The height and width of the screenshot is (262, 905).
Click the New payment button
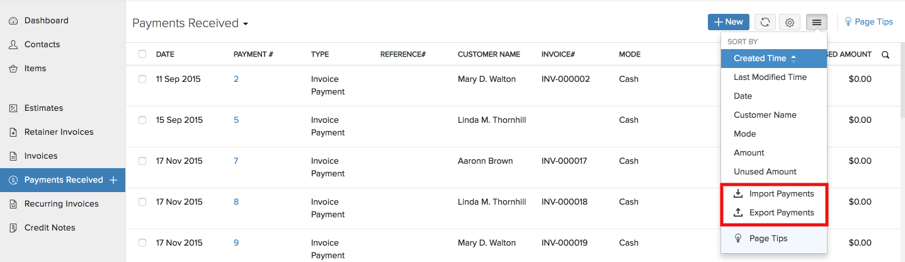point(728,22)
